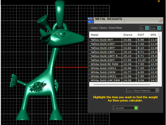Sort by the Grams column header
The width and height of the screenshot is (166, 125).
click(129, 35)
